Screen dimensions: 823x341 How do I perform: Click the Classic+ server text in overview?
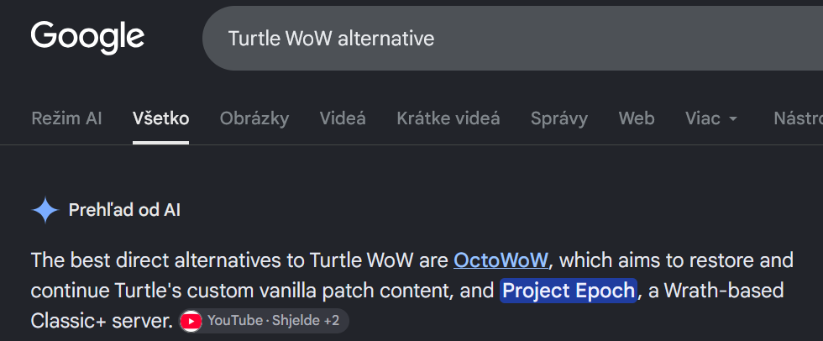coord(102,321)
